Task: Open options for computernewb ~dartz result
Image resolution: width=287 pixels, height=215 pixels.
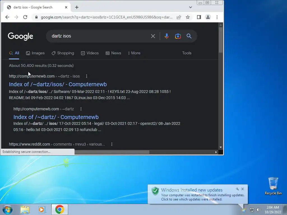Action: pyautogui.click(x=81, y=109)
